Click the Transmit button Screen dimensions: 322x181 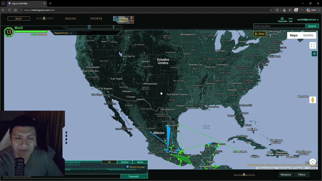tap(133, 176)
